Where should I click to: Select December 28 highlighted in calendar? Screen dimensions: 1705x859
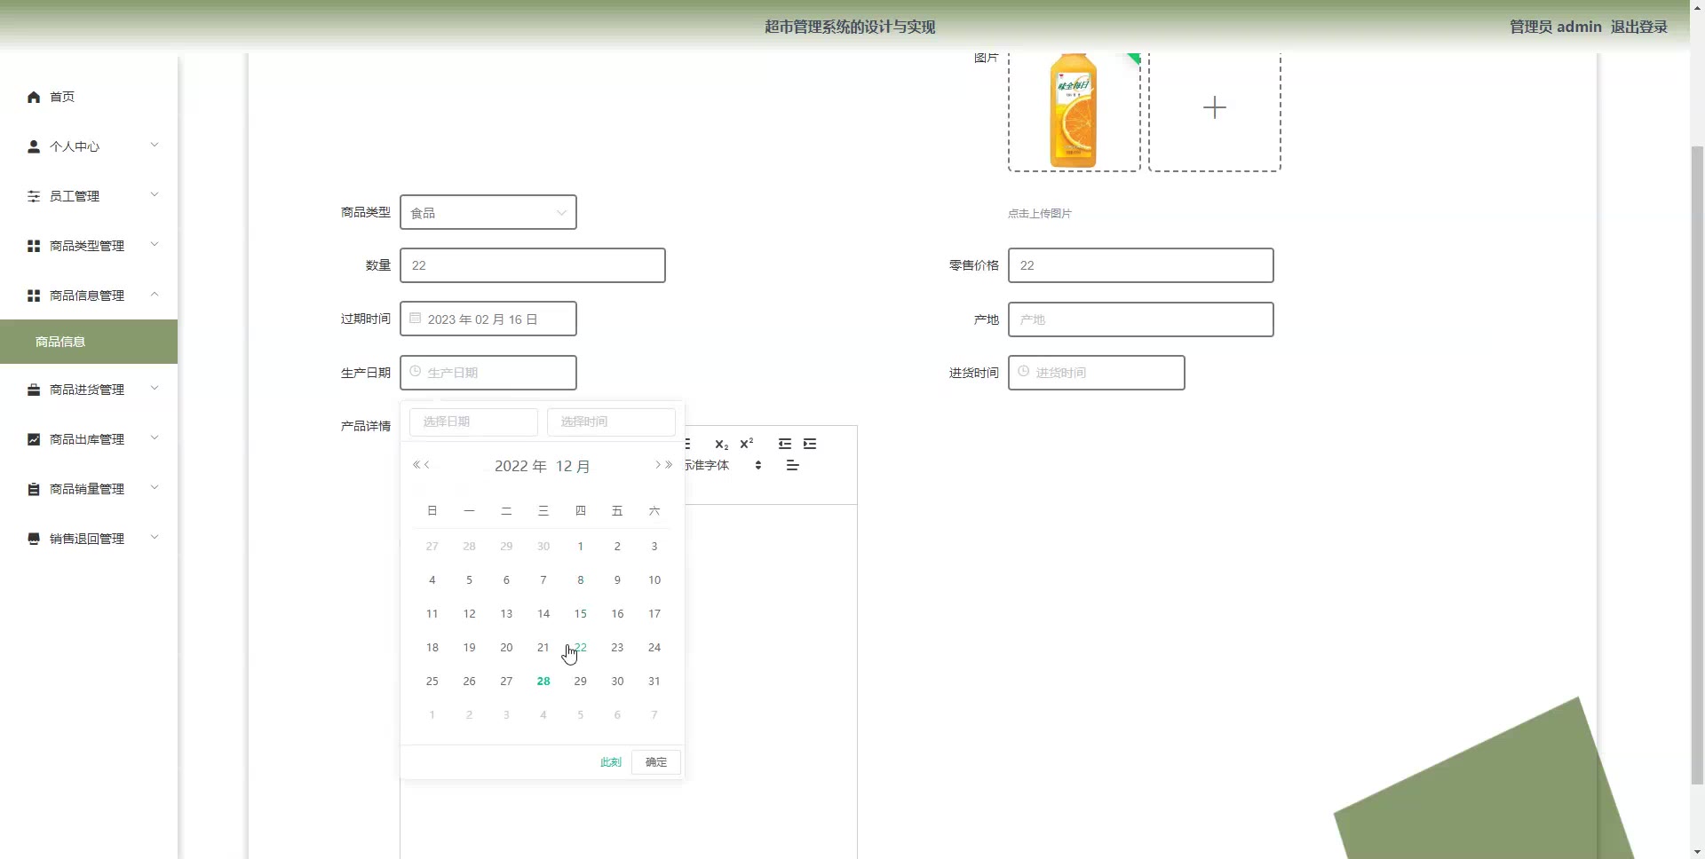(x=543, y=682)
